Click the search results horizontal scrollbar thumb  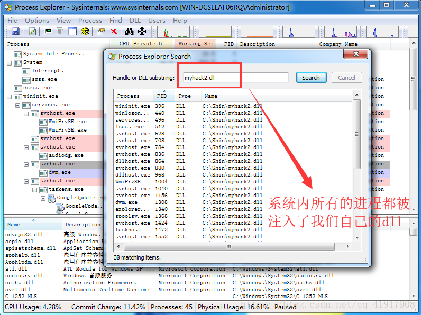(229, 246)
